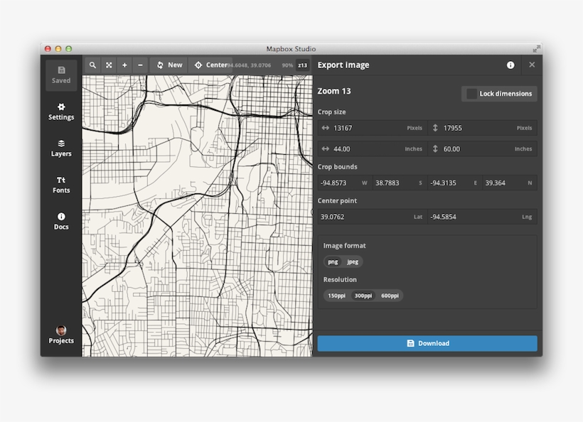The height and width of the screenshot is (422, 583).
Task: Zoom out with the minus button
Action: tap(139, 65)
